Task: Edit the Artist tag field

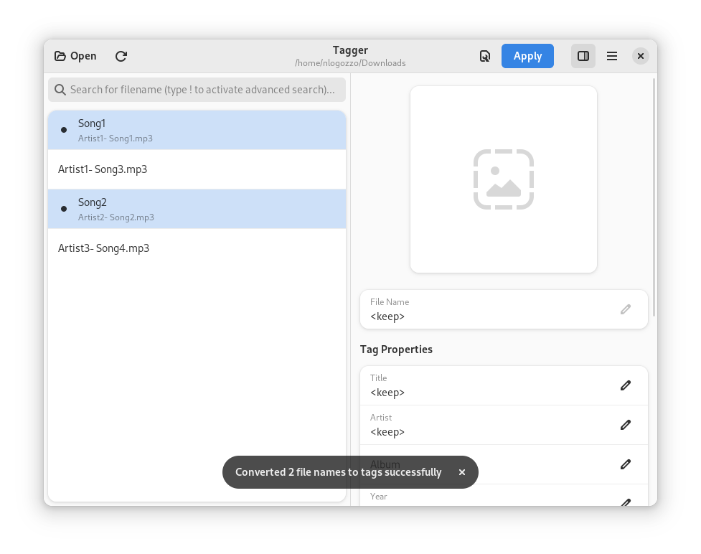Action: pos(504,425)
